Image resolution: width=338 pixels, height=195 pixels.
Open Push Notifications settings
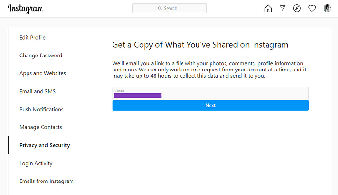(x=42, y=109)
